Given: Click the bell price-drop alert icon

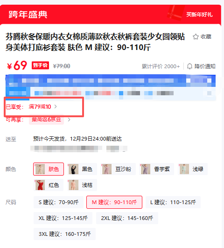Looking at the screenshot, I should pyautogui.click(x=189, y=66).
